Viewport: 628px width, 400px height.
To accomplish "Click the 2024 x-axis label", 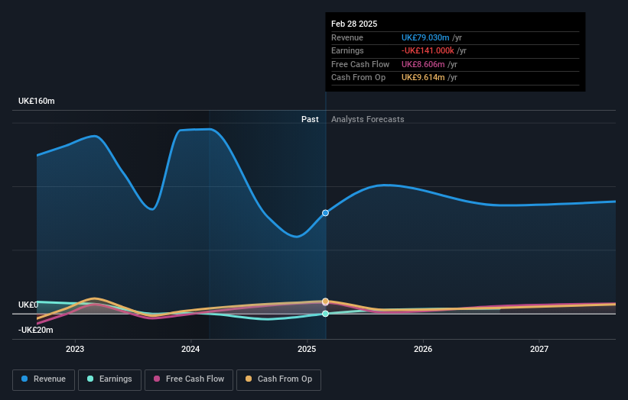I will pos(190,349).
